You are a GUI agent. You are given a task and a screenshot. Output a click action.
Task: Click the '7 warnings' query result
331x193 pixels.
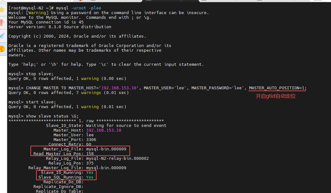(x=88, y=93)
